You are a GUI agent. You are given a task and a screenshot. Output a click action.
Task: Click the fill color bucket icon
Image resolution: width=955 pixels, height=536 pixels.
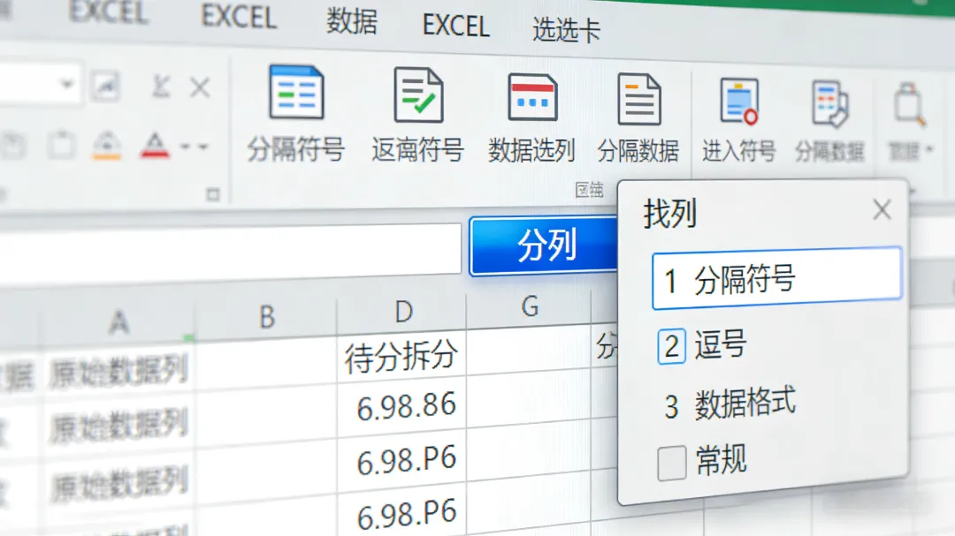point(107,146)
